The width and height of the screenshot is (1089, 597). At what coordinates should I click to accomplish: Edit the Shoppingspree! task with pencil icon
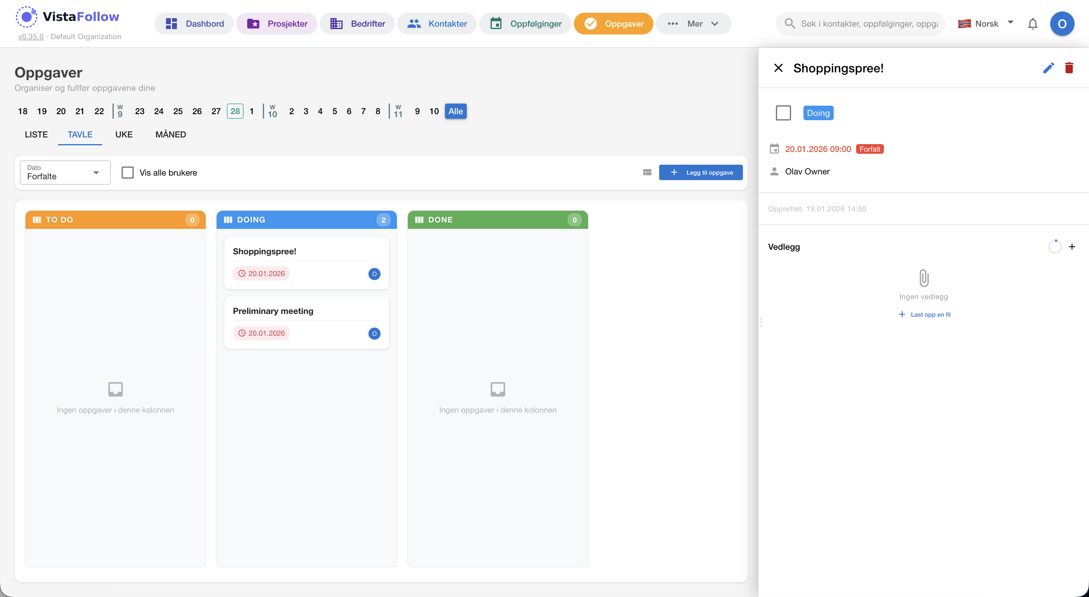pyautogui.click(x=1048, y=68)
